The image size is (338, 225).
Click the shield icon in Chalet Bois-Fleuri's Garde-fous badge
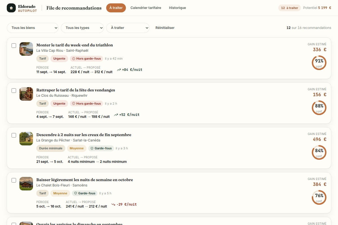(x=76, y=193)
